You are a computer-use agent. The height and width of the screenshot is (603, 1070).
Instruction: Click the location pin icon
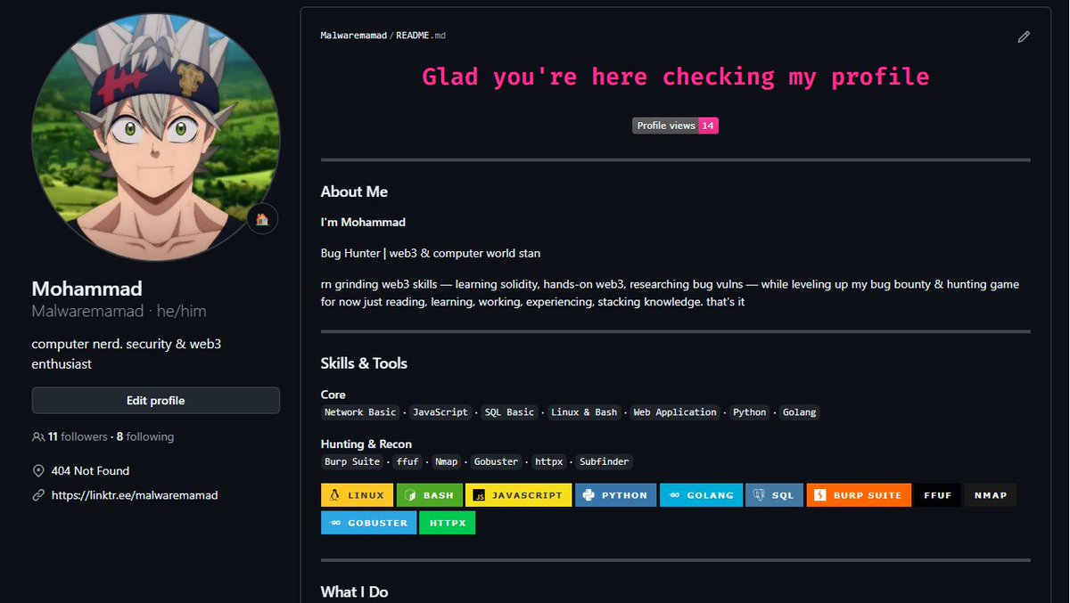pyautogui.click(x=38, y=471)
